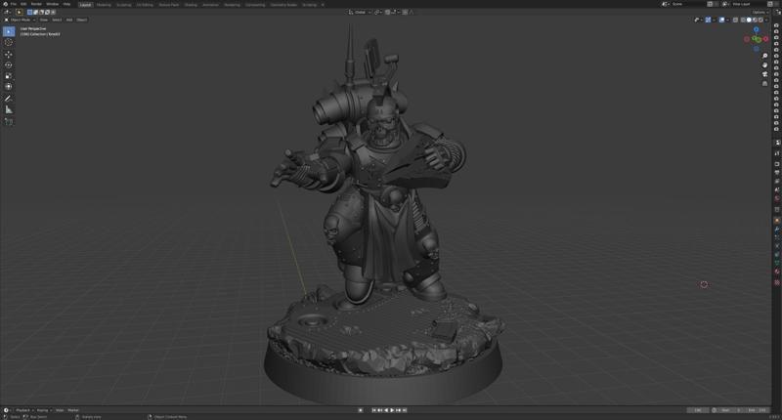Jump to the timeline start frame
The width and height of the screenshot is (782, 420).
point(373,410)
